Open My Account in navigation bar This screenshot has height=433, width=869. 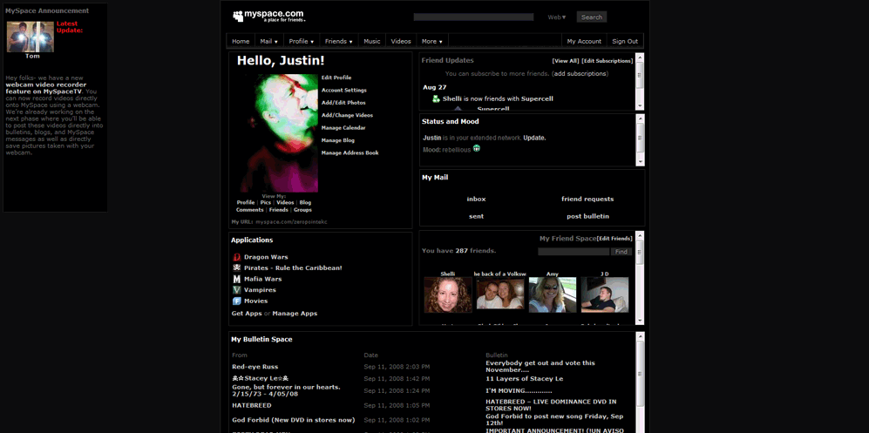point(584,42)
